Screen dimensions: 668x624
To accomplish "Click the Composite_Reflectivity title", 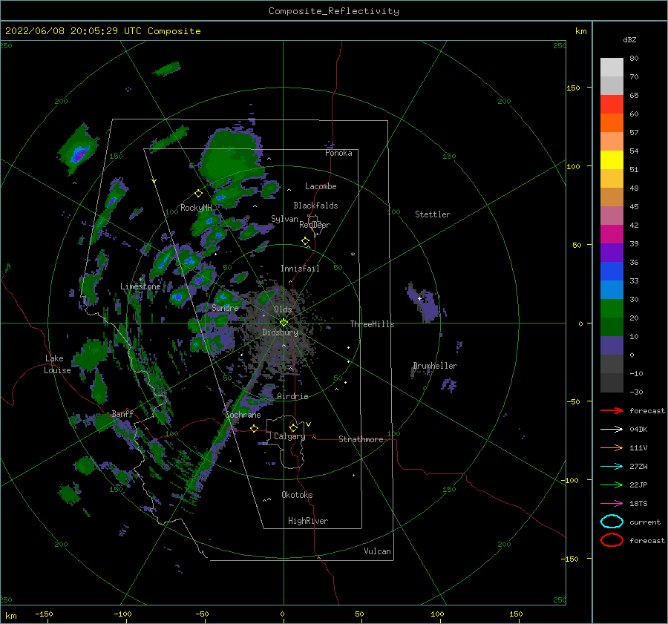I will coord(333,11).
